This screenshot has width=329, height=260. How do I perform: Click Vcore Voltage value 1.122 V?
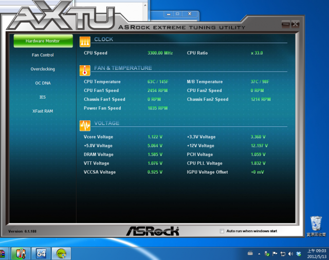click(x=155, y=137)
